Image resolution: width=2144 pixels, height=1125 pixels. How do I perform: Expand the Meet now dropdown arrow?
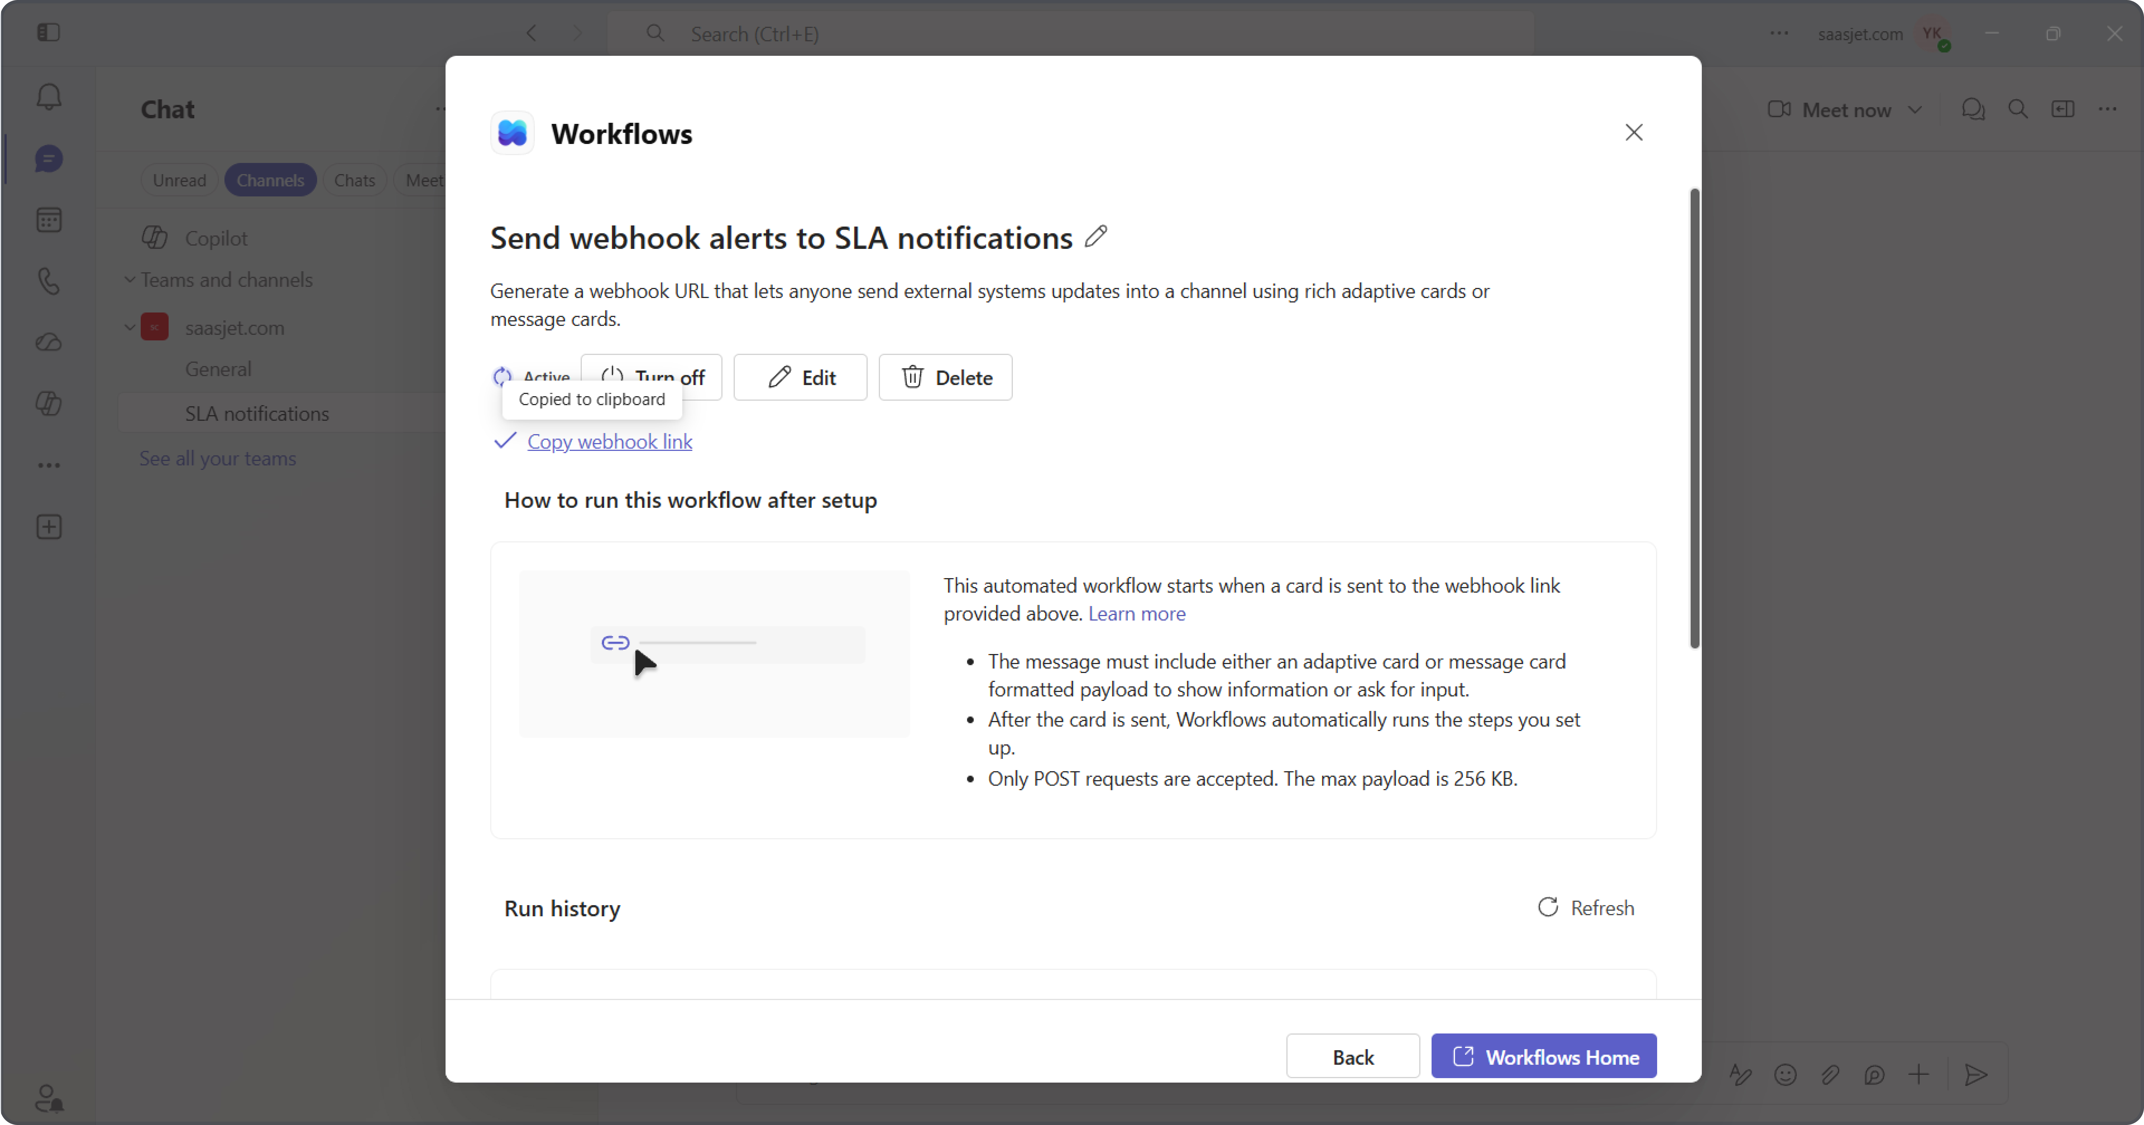point(1915,110)
